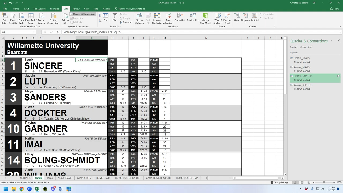
Task: Click Sort A to Z ascending icon
Action: click(x=99, y=15)
